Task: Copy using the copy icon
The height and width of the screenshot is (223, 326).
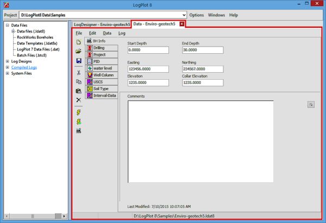Action: point(79,81)
